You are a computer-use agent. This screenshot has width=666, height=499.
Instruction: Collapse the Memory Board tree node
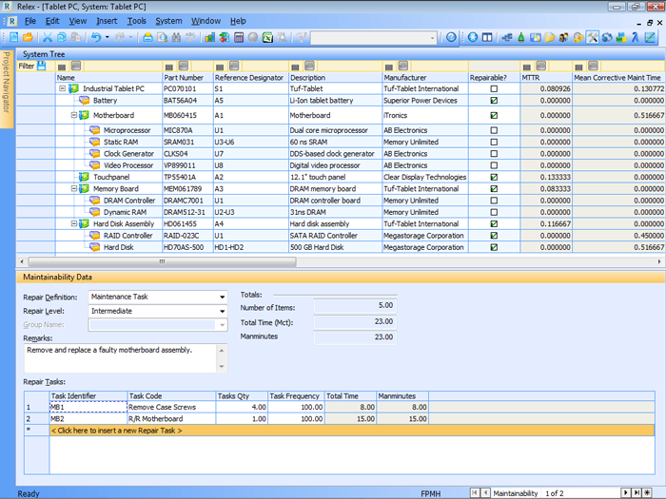[74, 188]
